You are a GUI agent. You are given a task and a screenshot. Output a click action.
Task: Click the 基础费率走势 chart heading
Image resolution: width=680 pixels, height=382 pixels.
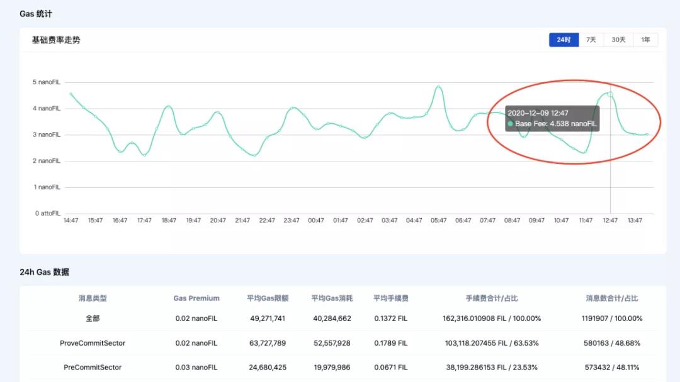[55, 39]
